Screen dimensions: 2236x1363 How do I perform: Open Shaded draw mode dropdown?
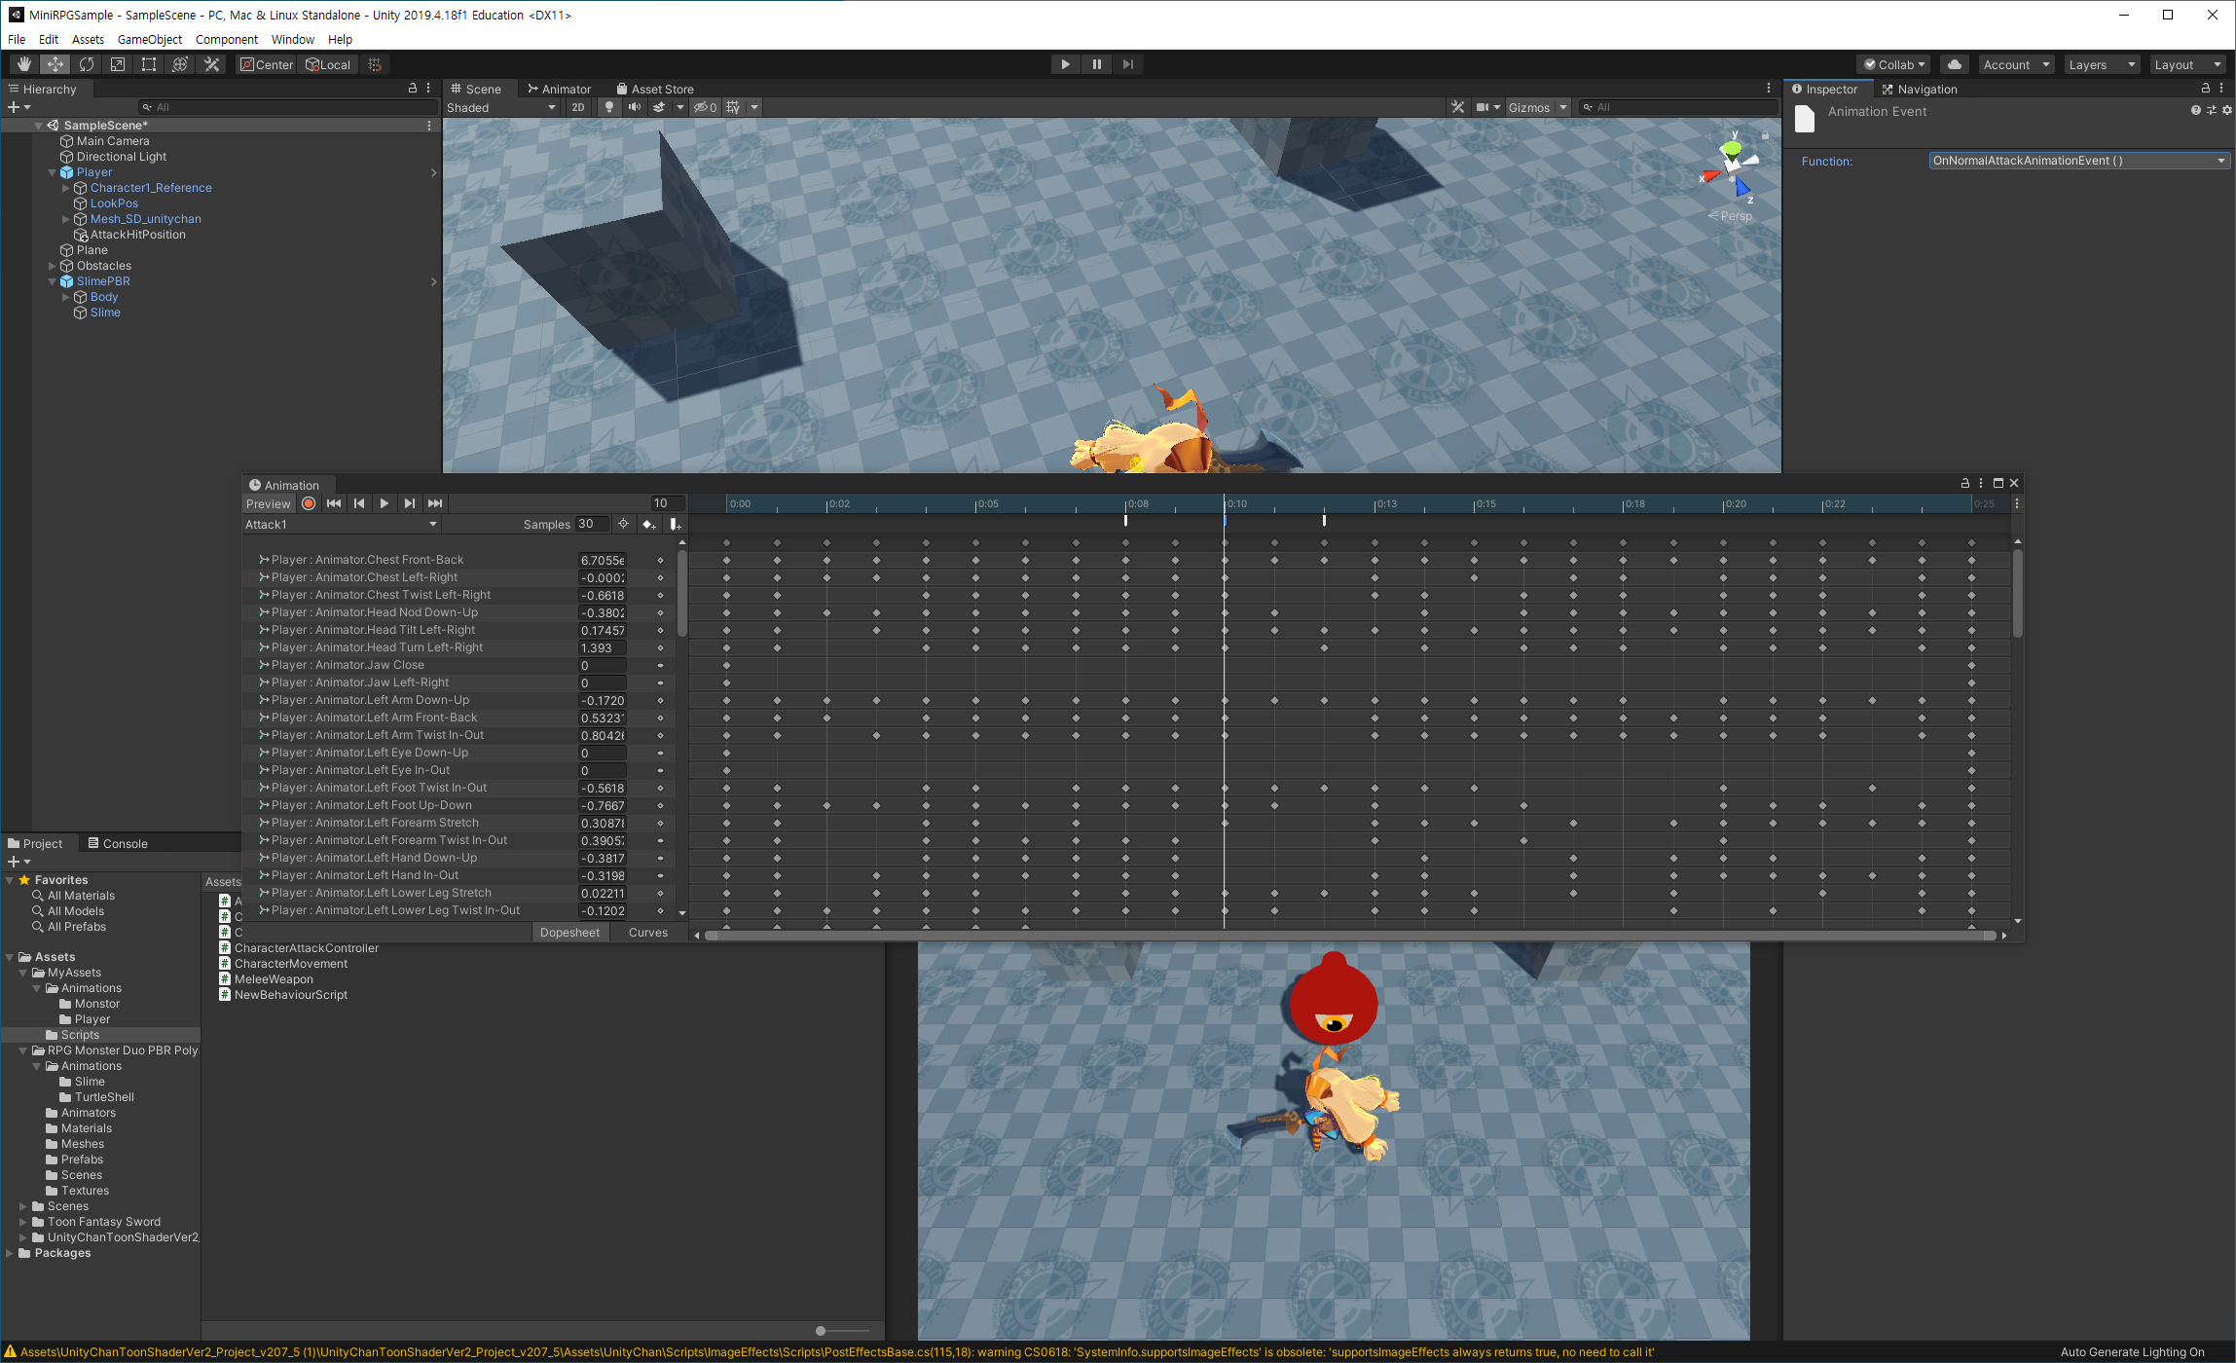click(x=501, y=107)
